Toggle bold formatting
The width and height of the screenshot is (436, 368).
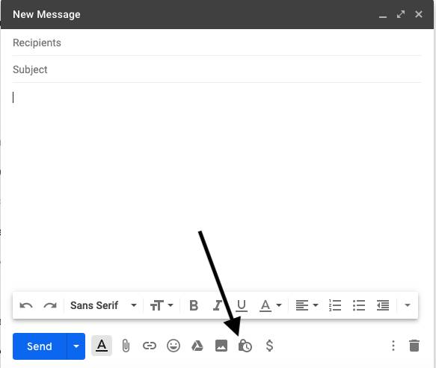coord(194,305)
